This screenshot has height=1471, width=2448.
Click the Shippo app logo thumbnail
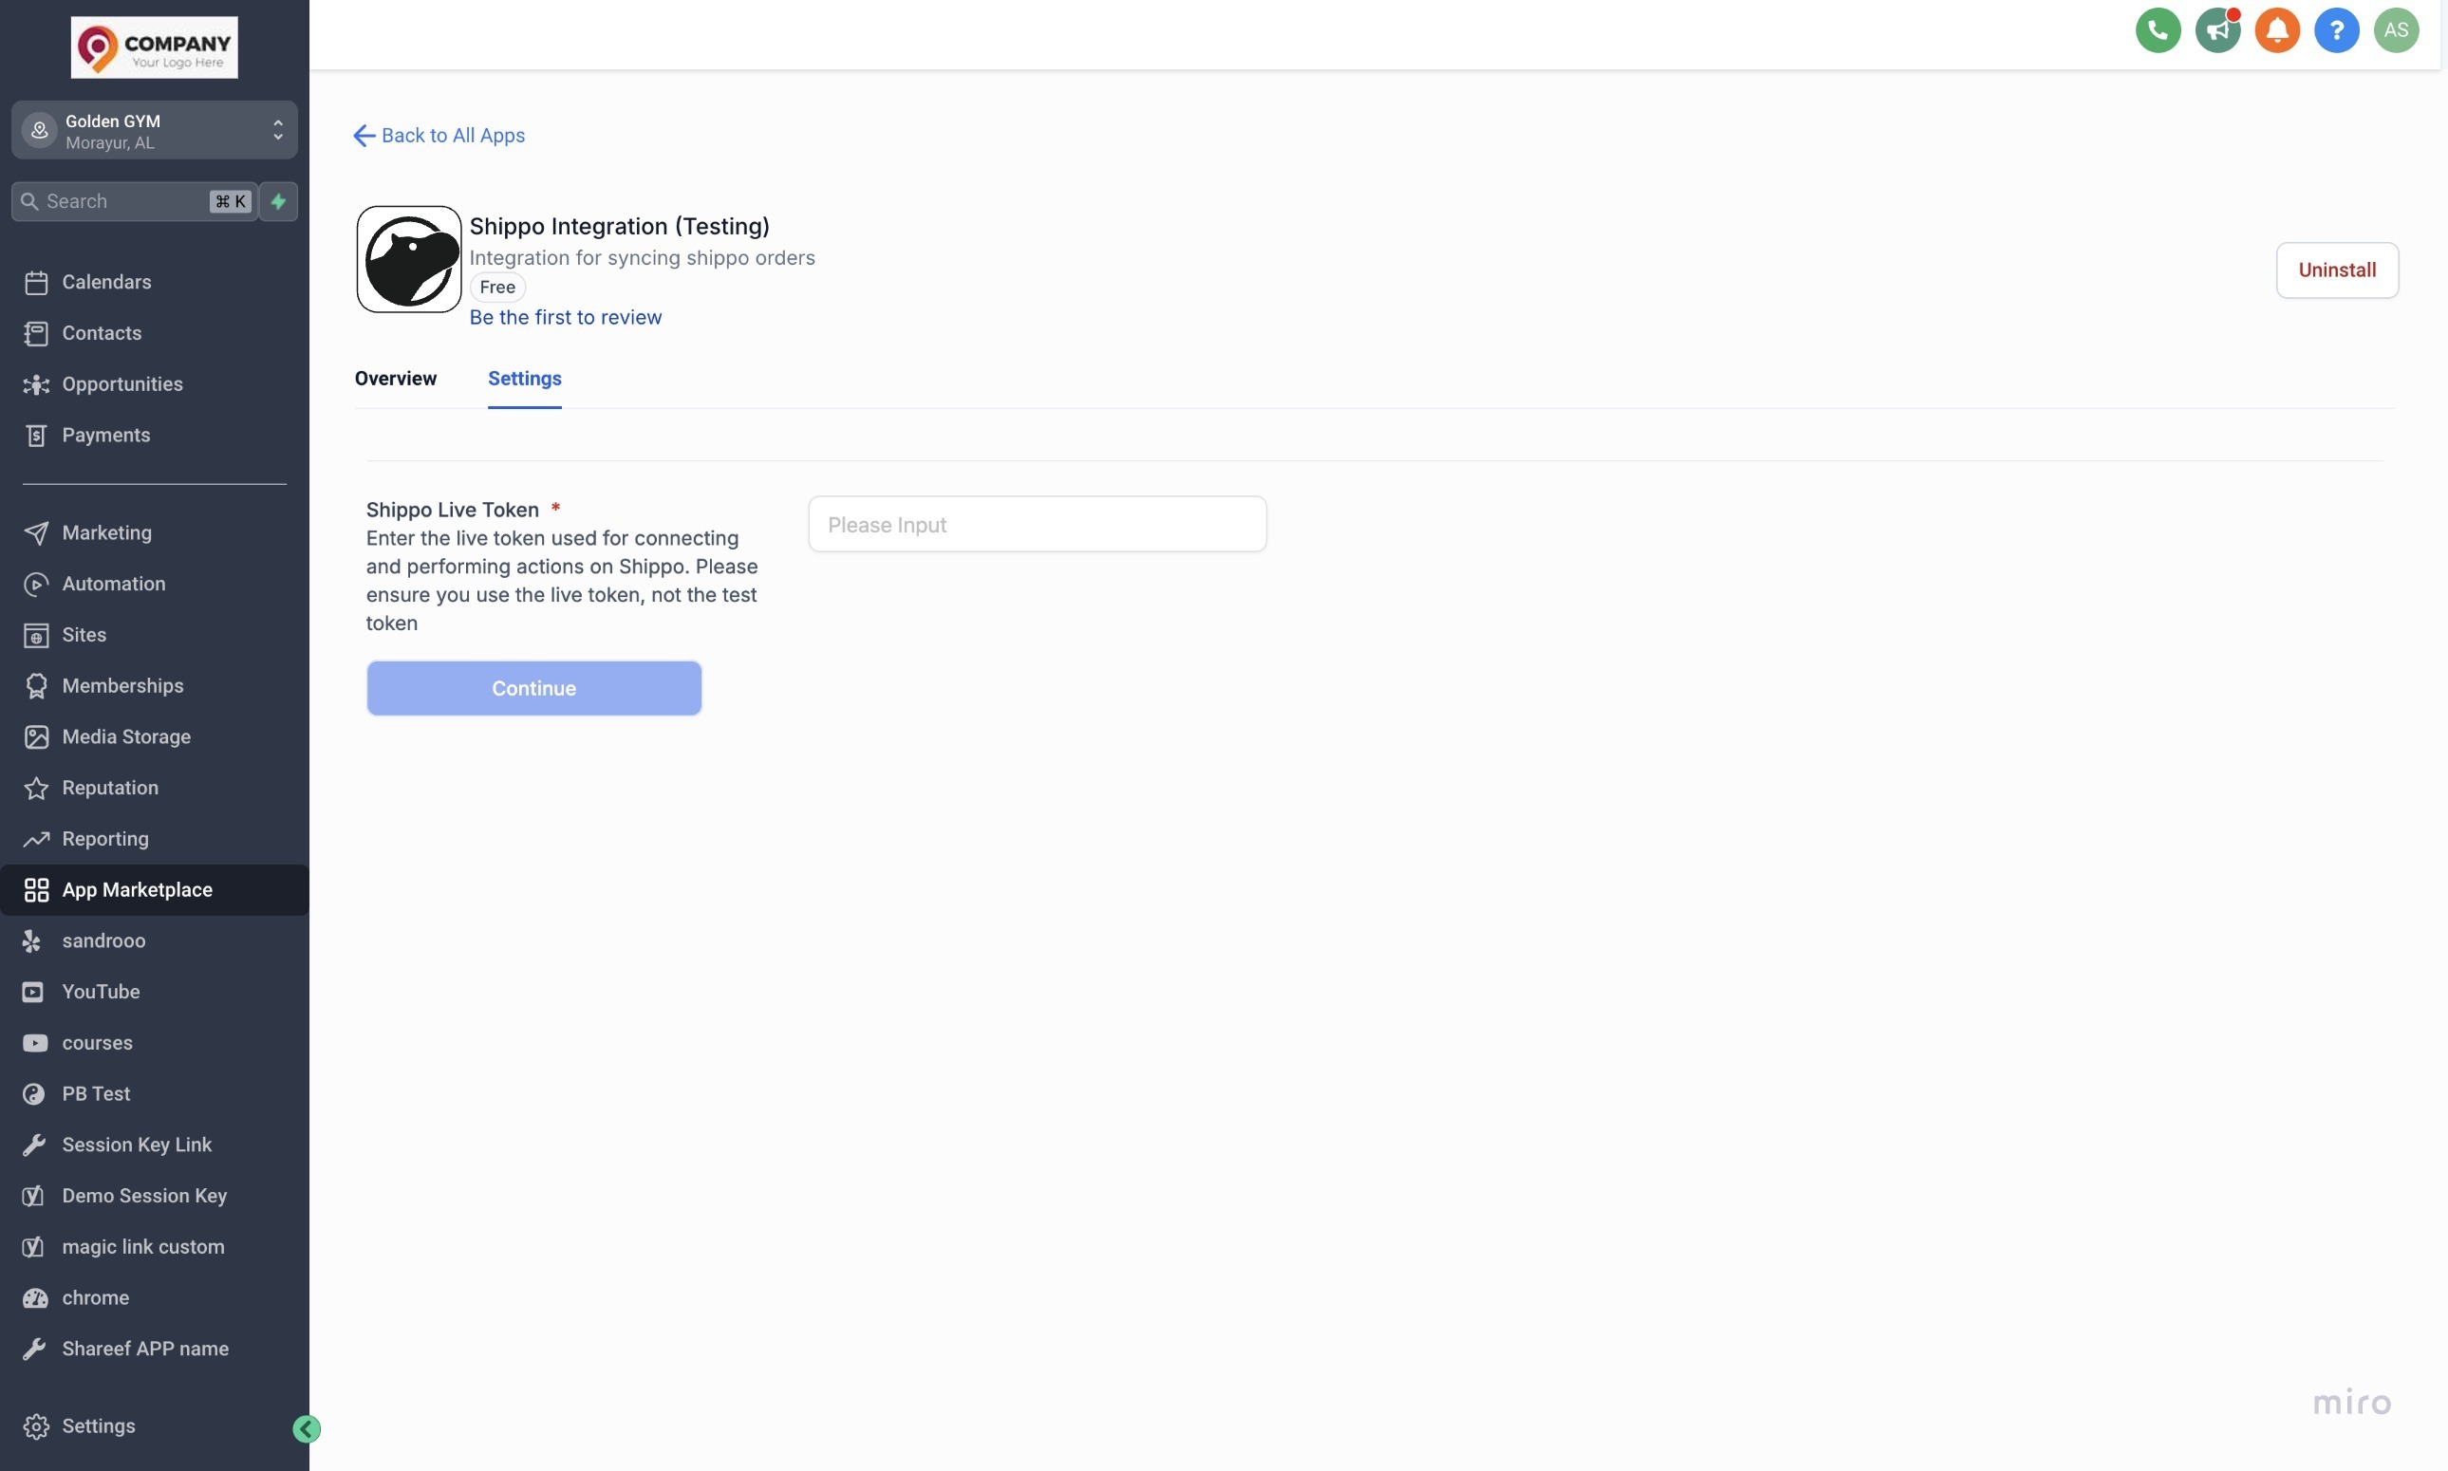(408, 260)
